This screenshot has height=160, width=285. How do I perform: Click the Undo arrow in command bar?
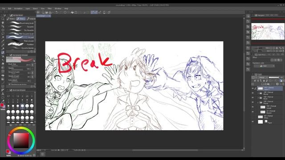tap(57, 12)
